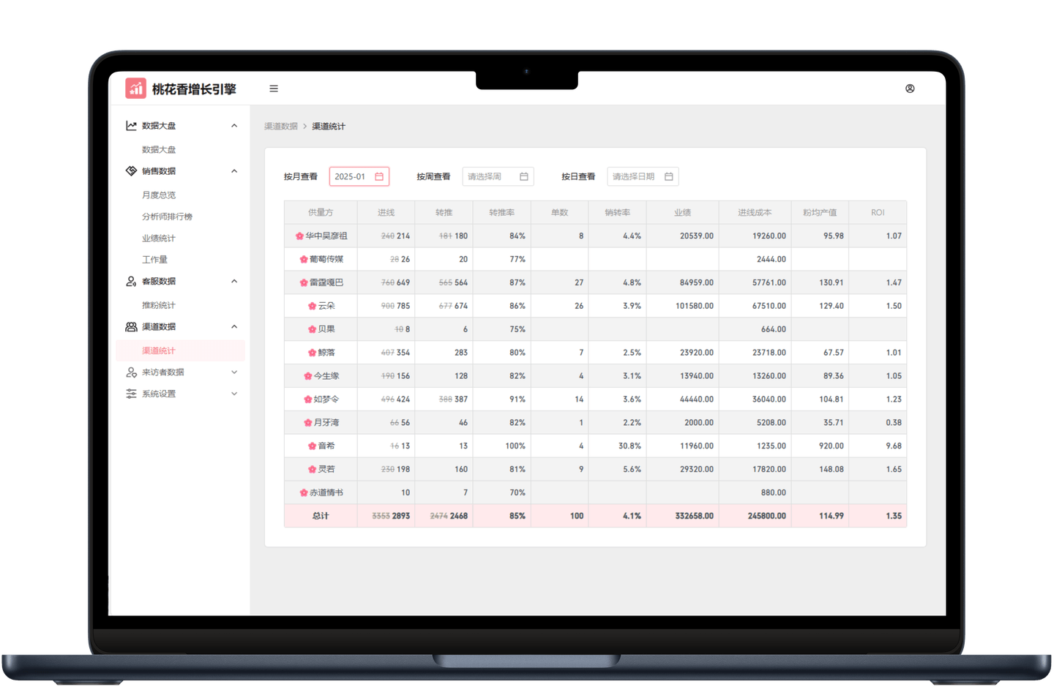Click the 数据大盘 chart icon in the sidebar
Viewport: 1054px width, 687px height.
coord(131,126)
